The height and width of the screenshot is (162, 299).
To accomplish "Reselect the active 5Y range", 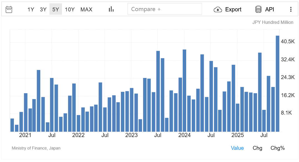I will click(56, 9).
